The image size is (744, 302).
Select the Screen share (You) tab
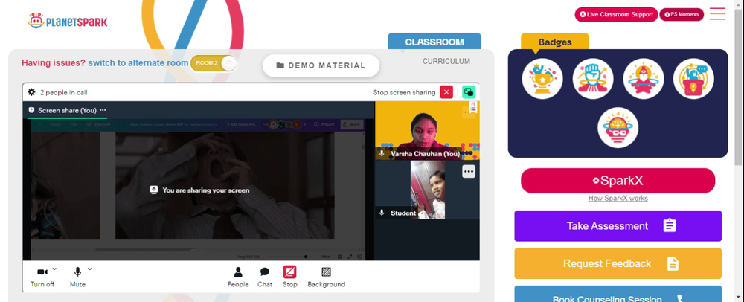[68, 111]
